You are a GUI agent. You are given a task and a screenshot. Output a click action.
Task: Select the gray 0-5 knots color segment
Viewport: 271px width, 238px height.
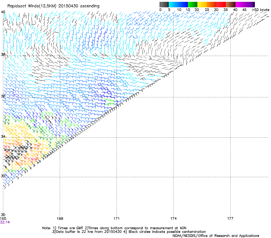coord(164,4)
